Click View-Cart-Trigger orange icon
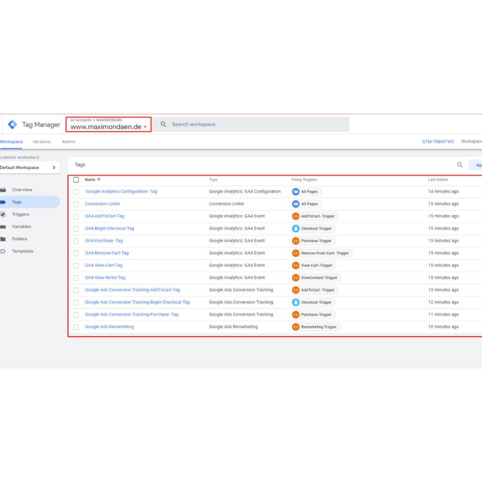Viewport: 482px width, 482px height. pyautogui.click(x=296, y=265)
